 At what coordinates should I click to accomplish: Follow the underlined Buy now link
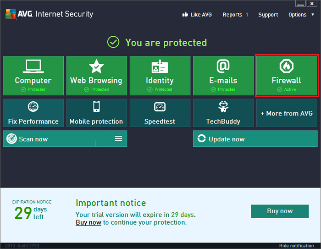pos(89,222)
